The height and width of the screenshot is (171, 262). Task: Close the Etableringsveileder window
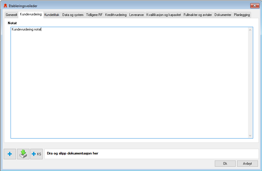[255, 6]
